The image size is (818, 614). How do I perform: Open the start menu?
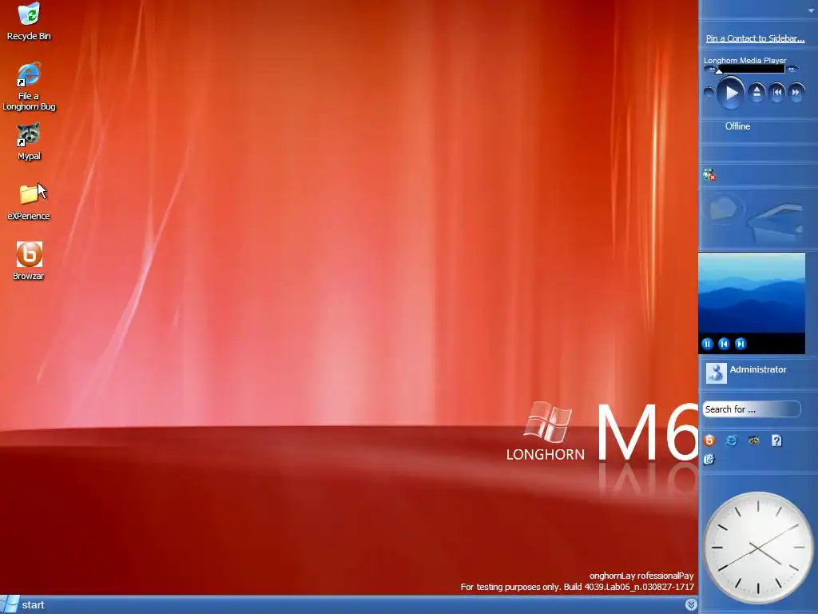[x=23, y=604]
